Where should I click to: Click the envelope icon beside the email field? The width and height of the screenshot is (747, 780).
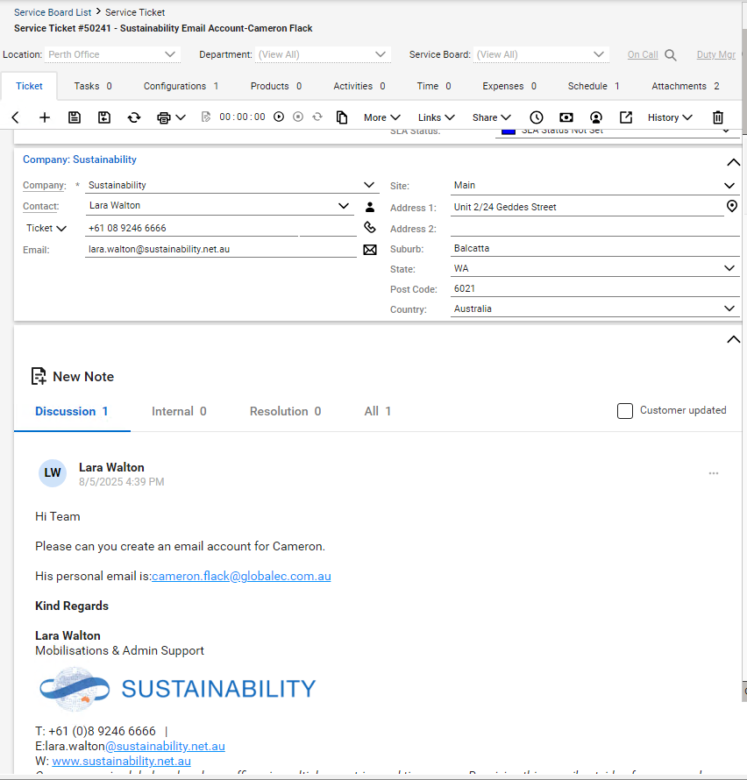[x=370, y=250]
